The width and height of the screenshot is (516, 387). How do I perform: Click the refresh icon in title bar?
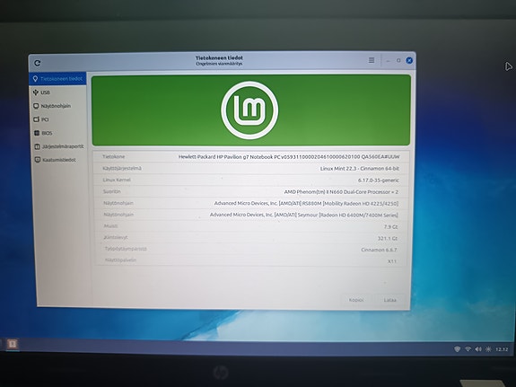click(37, 63)
